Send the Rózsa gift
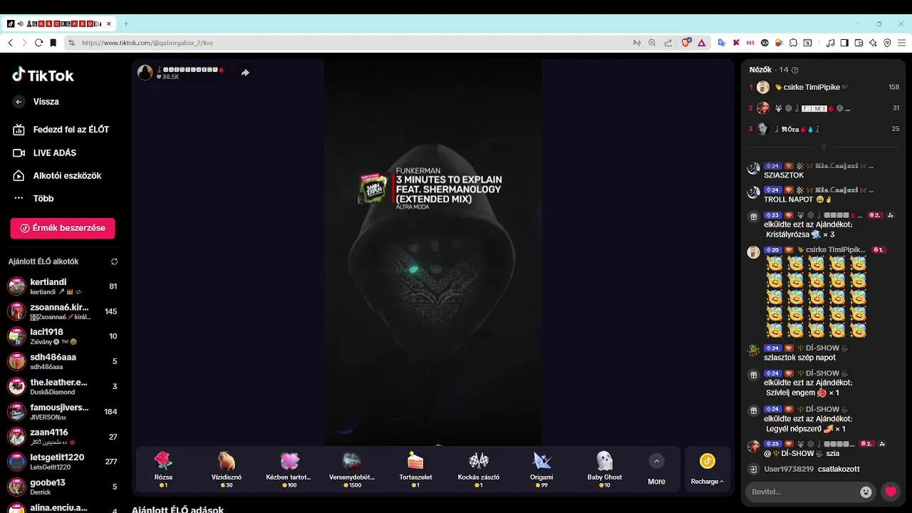The width and height of the screenshot is (912, 513). pos(163,468)
